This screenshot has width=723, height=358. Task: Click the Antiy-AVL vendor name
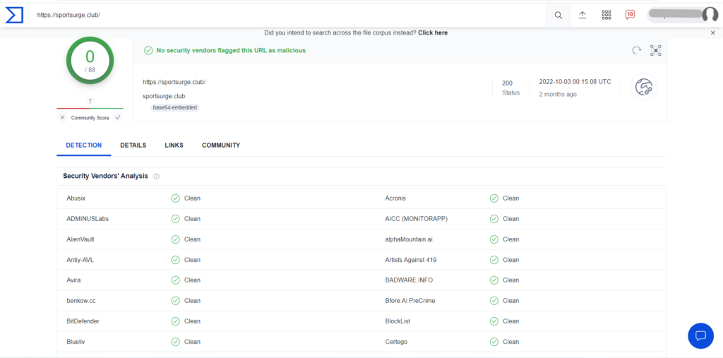(80, 260)
